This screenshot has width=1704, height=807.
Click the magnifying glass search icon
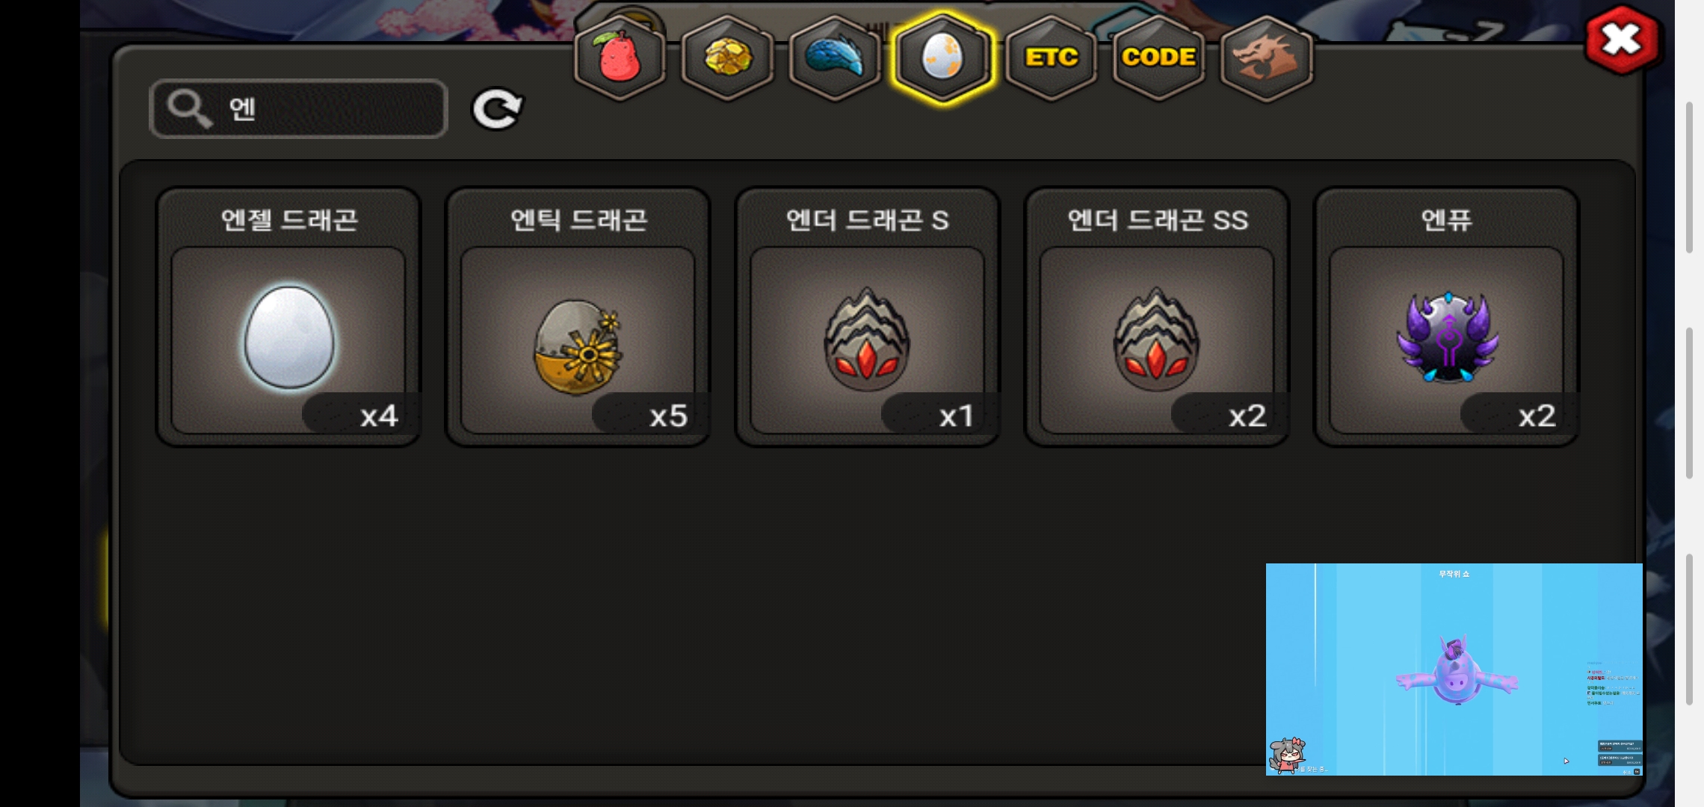coord(189,109)
